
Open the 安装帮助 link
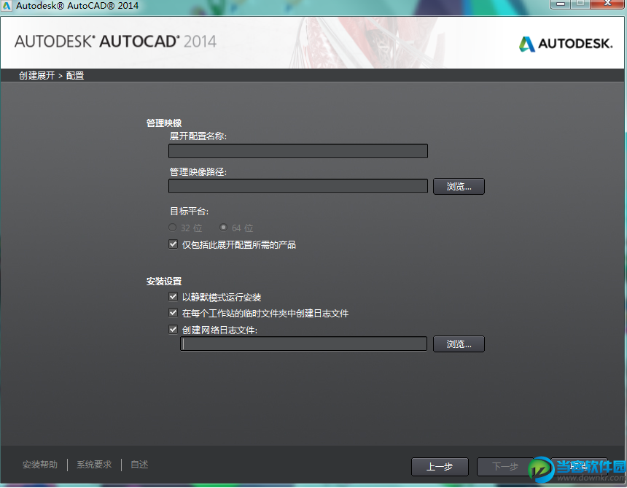(40, 465)
